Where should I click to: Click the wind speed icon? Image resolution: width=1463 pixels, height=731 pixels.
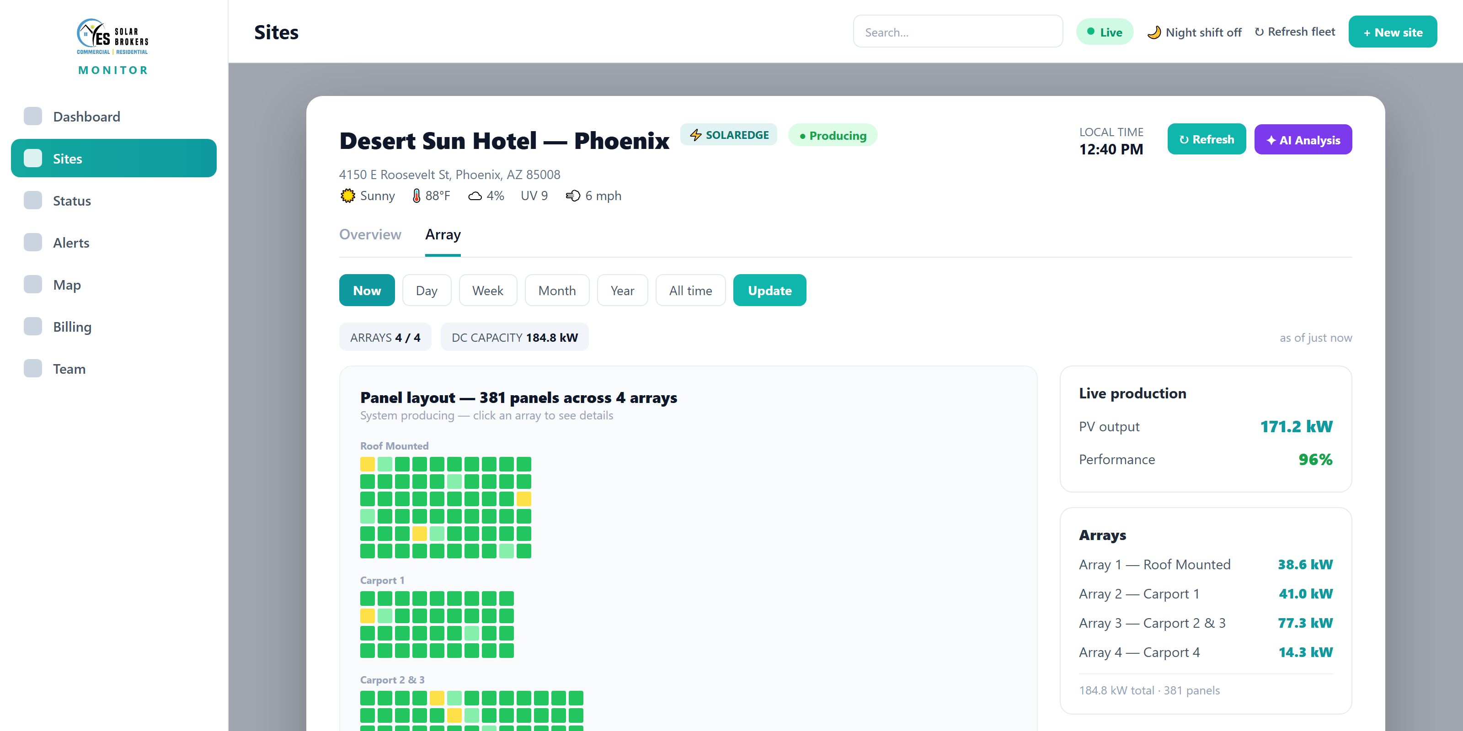[572, 196]
